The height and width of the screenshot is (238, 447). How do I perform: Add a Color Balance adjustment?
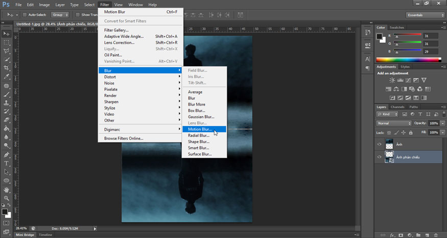(x=396, y=89)
